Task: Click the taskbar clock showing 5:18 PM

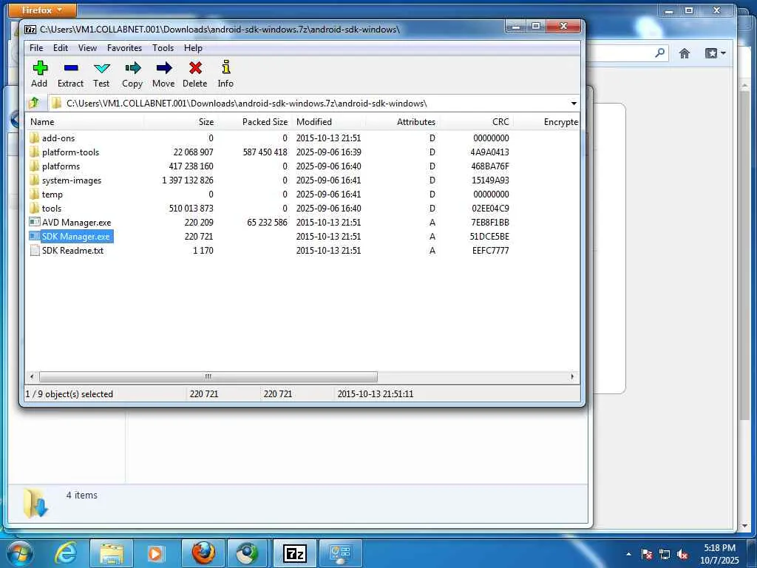Action: [x=719, y=554]
